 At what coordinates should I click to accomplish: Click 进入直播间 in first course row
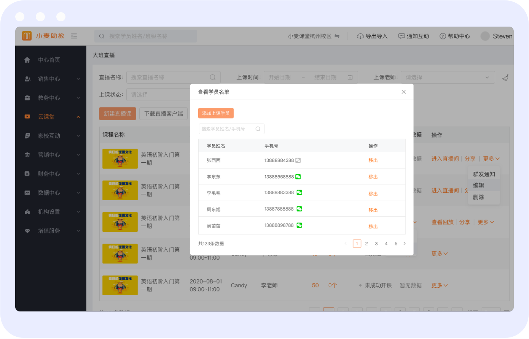coord(445,159)
